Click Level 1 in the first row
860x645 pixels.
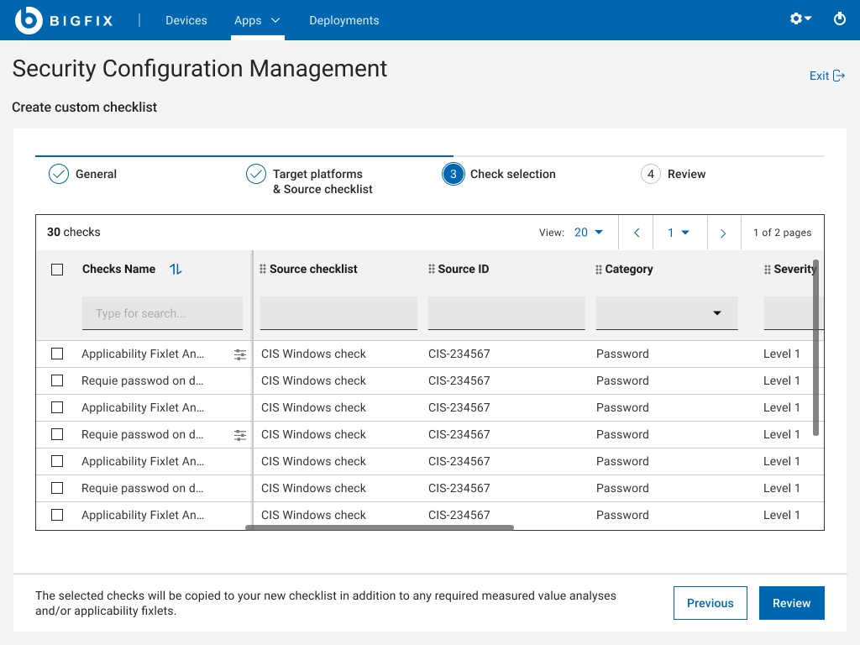click(782, 354)
